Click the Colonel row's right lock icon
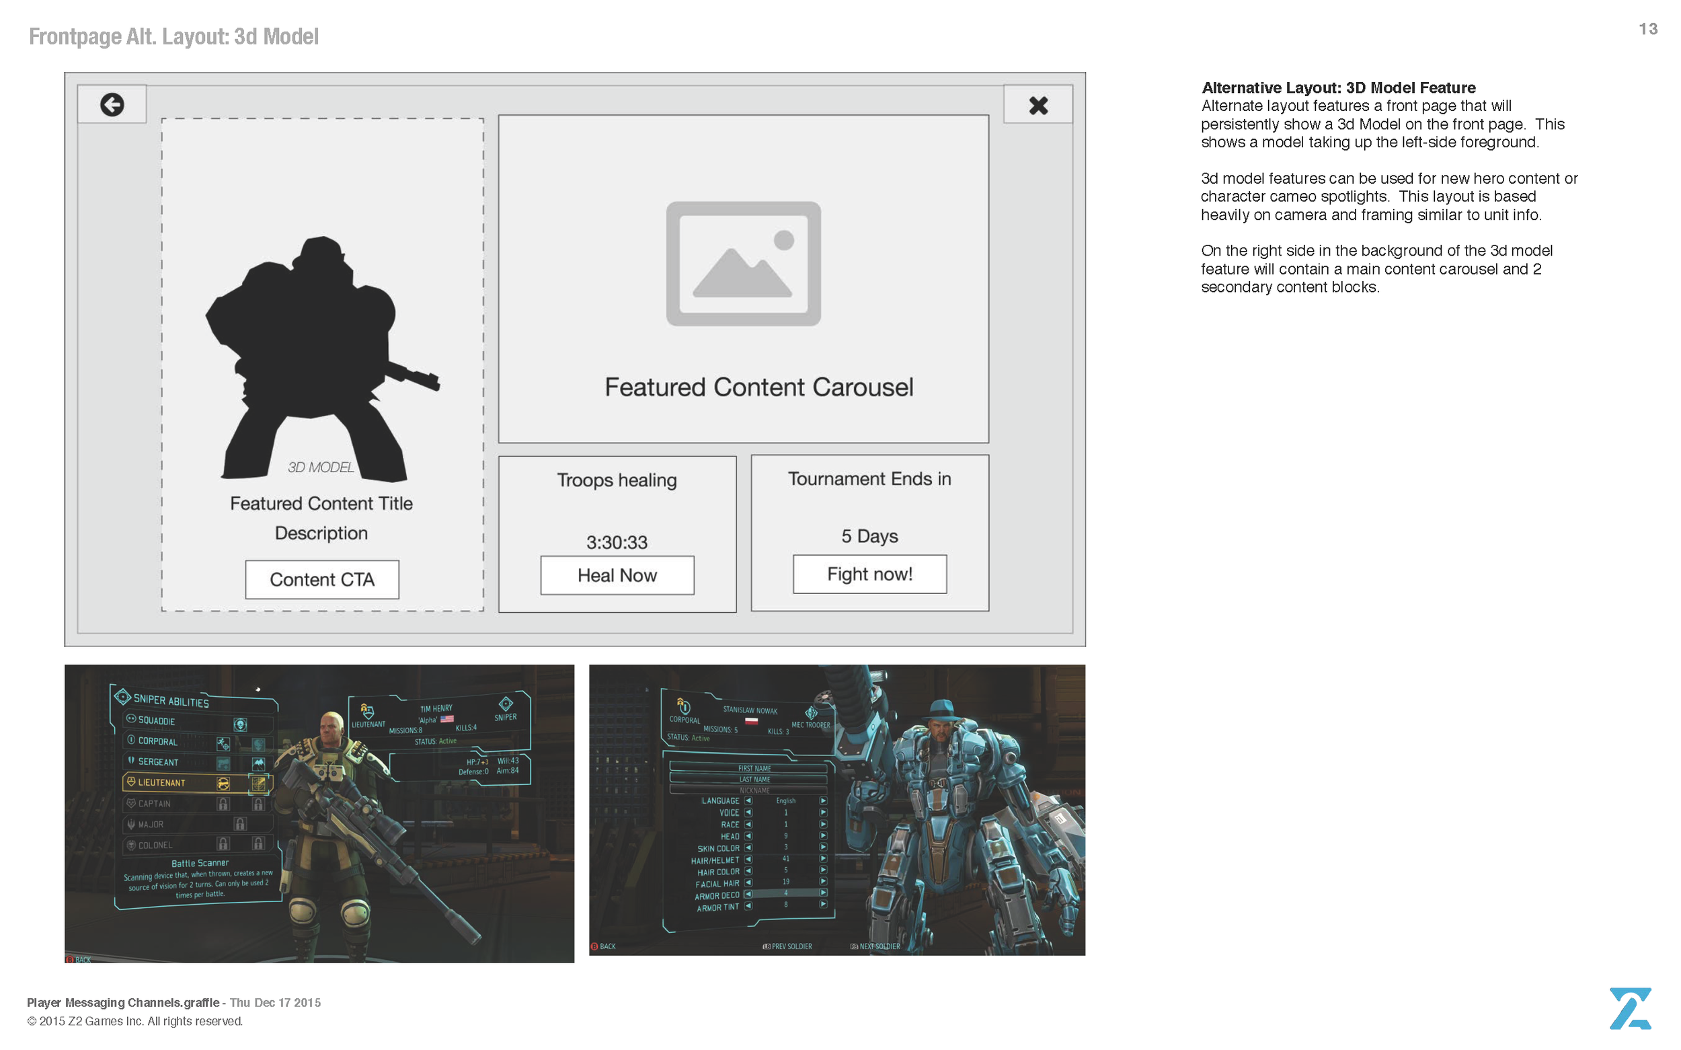The height and width of the screenshot is (1050, 1681). pos(258,843)
